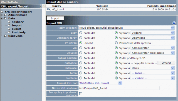Select Publikace Vybraná radio
178x101 pixels.
tap(116, 68)
